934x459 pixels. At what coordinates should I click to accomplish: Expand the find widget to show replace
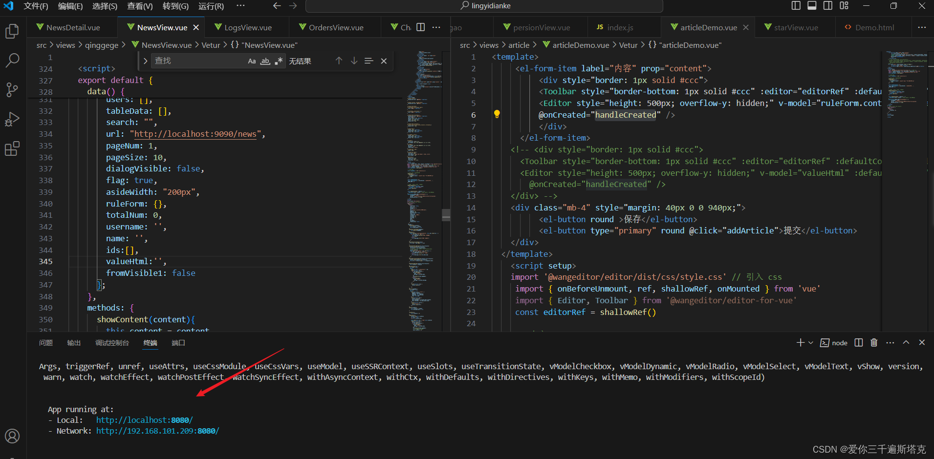pos(145,61)
